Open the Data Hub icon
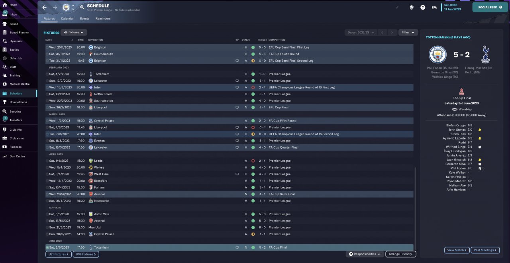Screen dimensions: 510x263 pos(5,58)
